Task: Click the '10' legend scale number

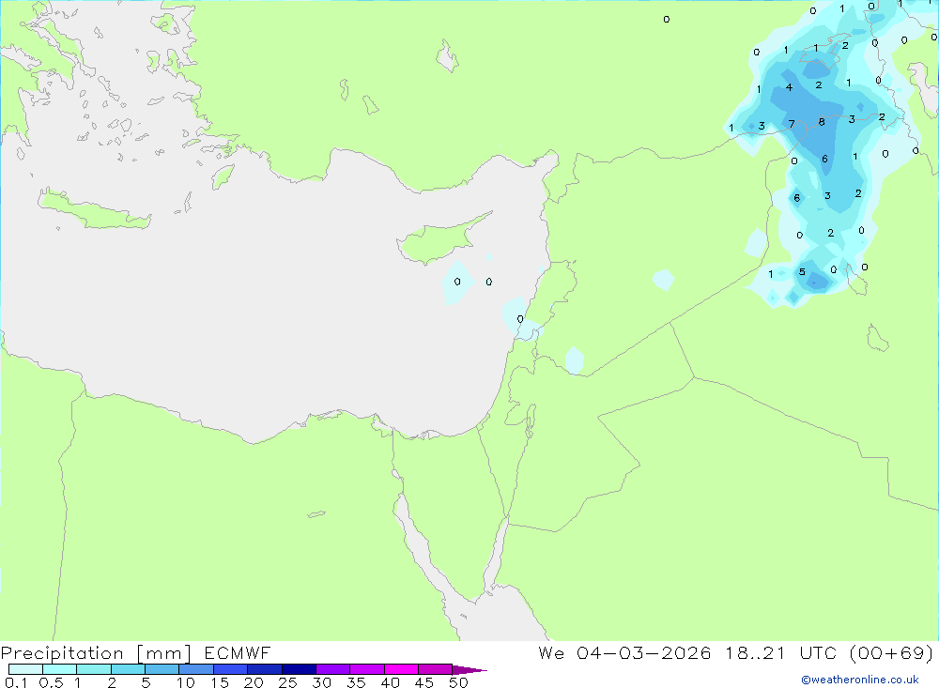Action: (186, 682)
